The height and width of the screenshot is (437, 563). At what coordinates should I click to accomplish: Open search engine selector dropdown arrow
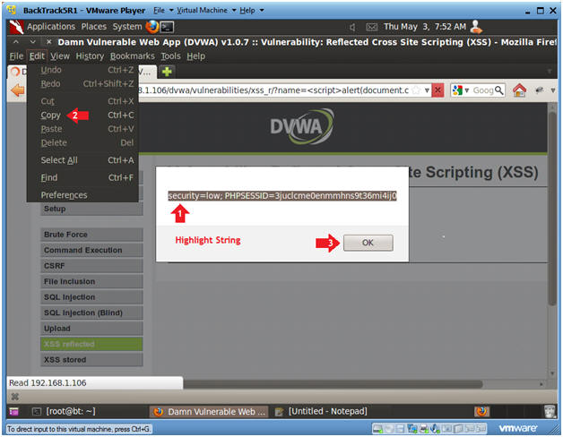pyautogui.click(x=466, y=90)
